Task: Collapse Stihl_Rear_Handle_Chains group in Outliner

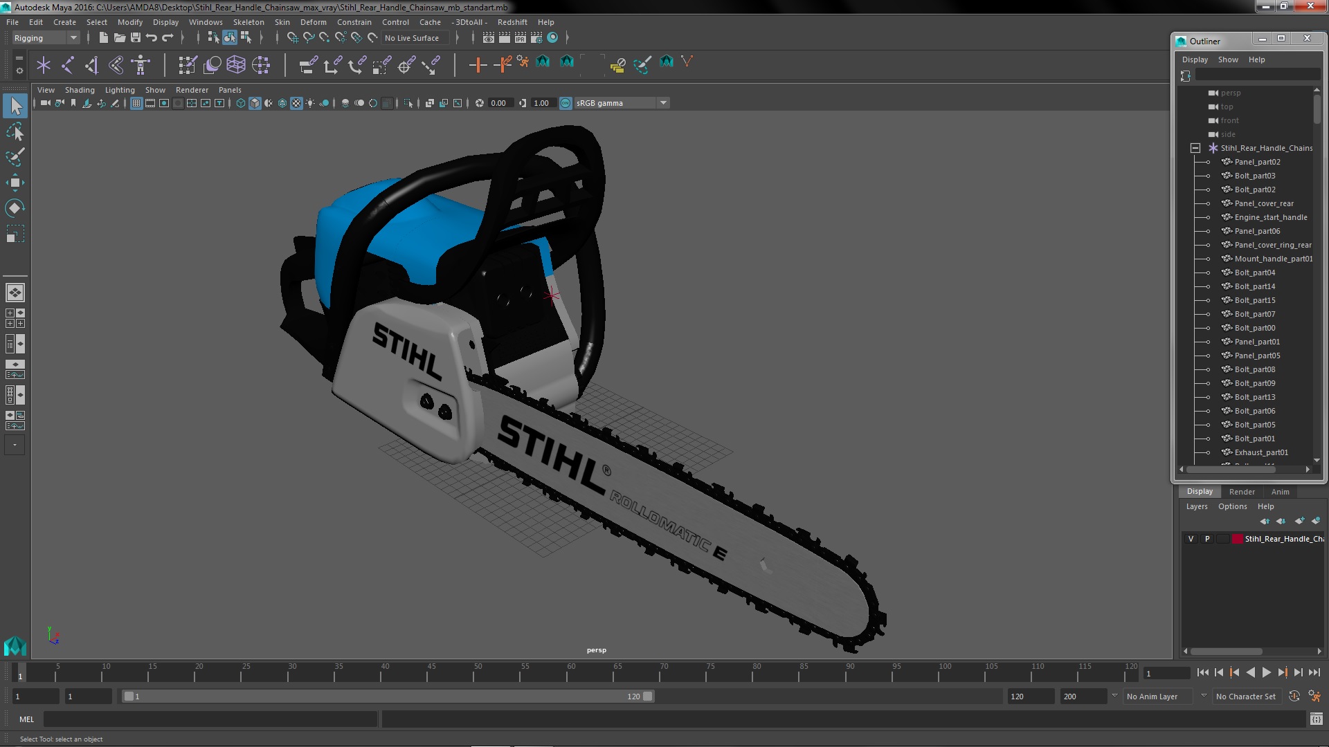Action: coord(1195,148)
